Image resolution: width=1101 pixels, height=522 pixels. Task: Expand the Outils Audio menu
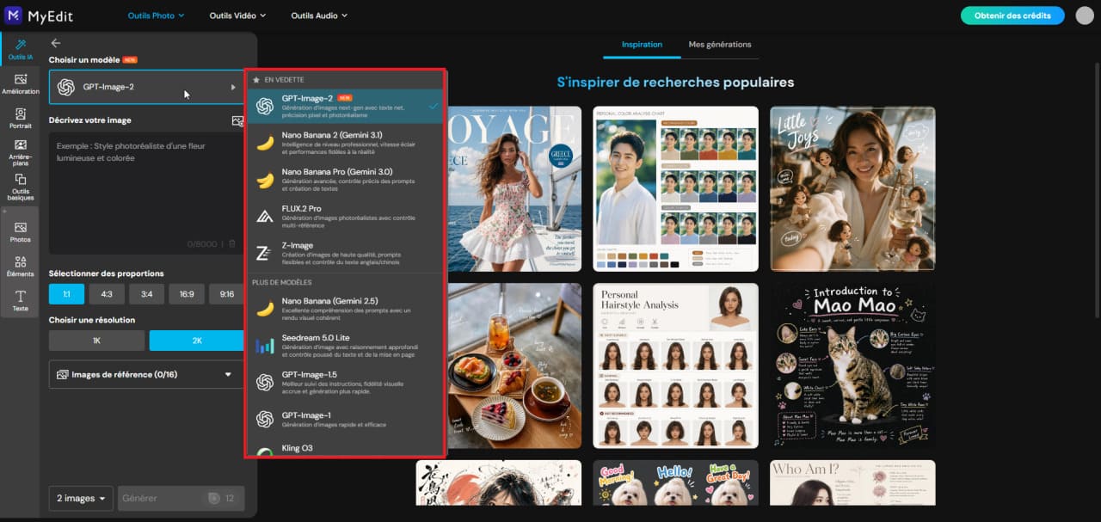319,15
